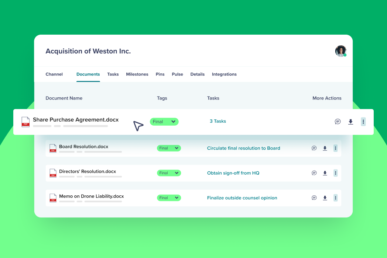The width and height of the screenshot is (387, 258).
Task: Open comments for Directors' Resolution.docx
Action: tap(314, 173)
